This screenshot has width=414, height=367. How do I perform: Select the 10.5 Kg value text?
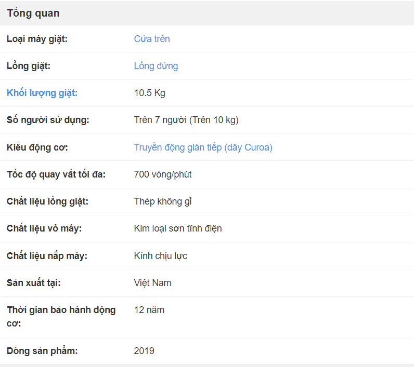[x=150, y=93]
